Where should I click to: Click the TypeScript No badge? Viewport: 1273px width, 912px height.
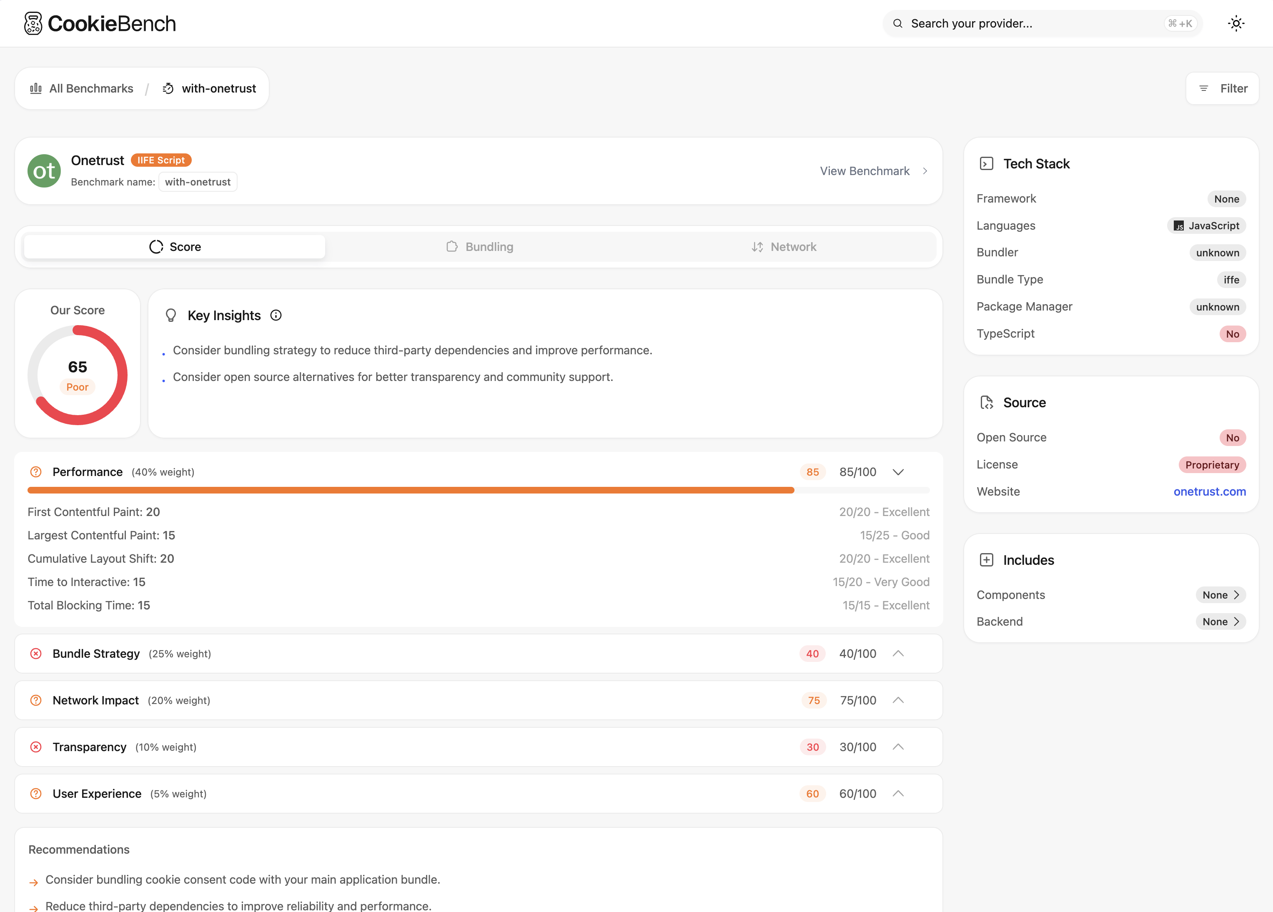pyautogui.click(x=1232, y=334)
